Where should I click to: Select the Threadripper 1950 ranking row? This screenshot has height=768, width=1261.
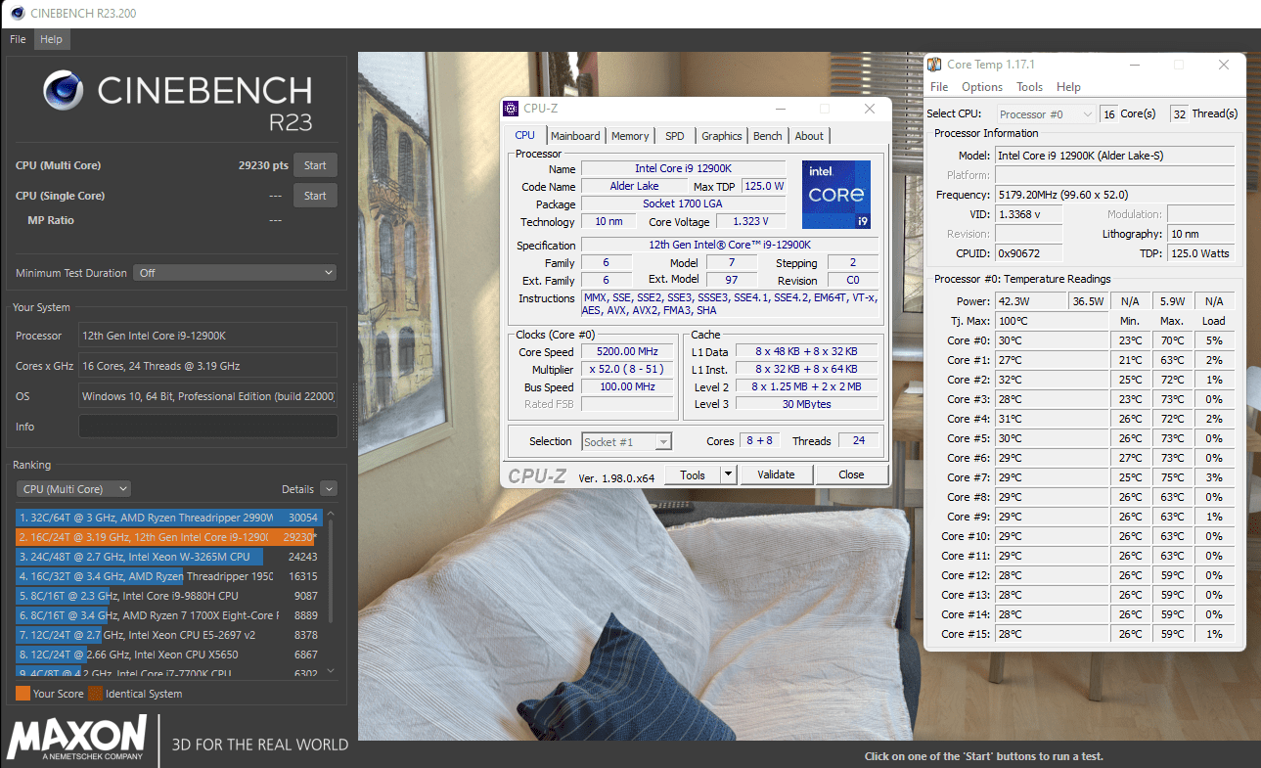[x=168, y=576]
